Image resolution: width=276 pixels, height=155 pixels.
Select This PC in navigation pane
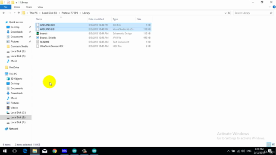[x=13, y=74]
